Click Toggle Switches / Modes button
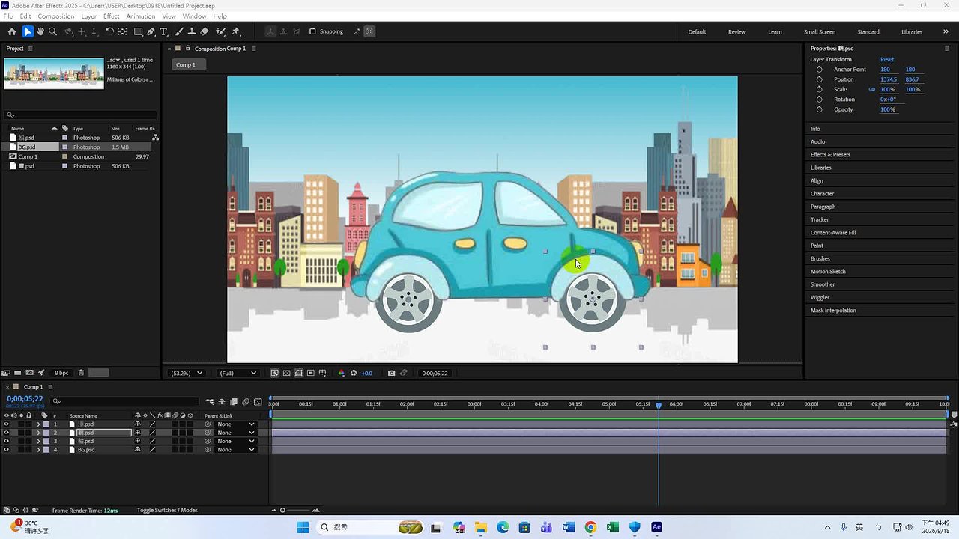959x539 pixels. pos(167,510)
